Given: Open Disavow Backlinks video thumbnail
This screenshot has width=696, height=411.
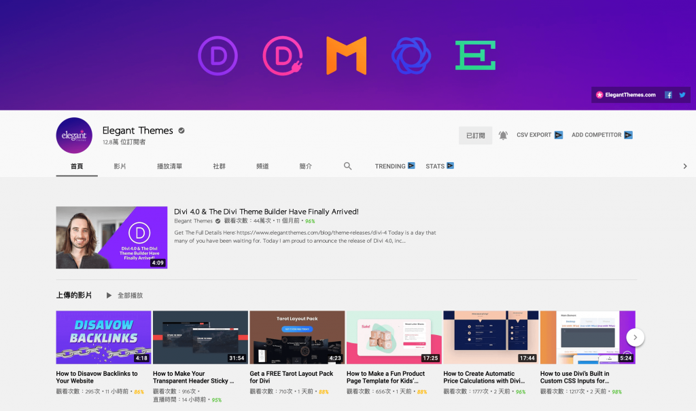Looking at the screenshot, I should [x=103, y=338].
